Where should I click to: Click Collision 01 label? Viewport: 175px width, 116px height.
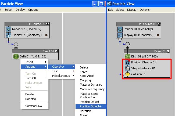[x=138, y=74]
